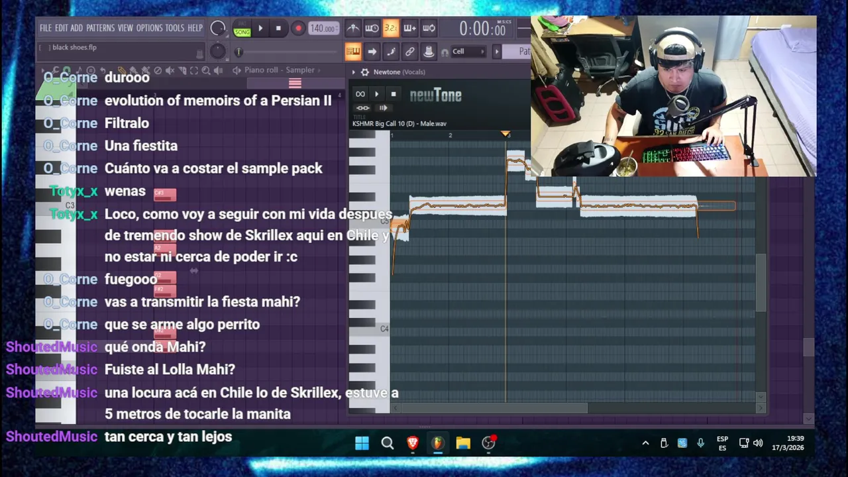Arm the record button in the transport
848x477 pixels.
[x=298, y=28]
